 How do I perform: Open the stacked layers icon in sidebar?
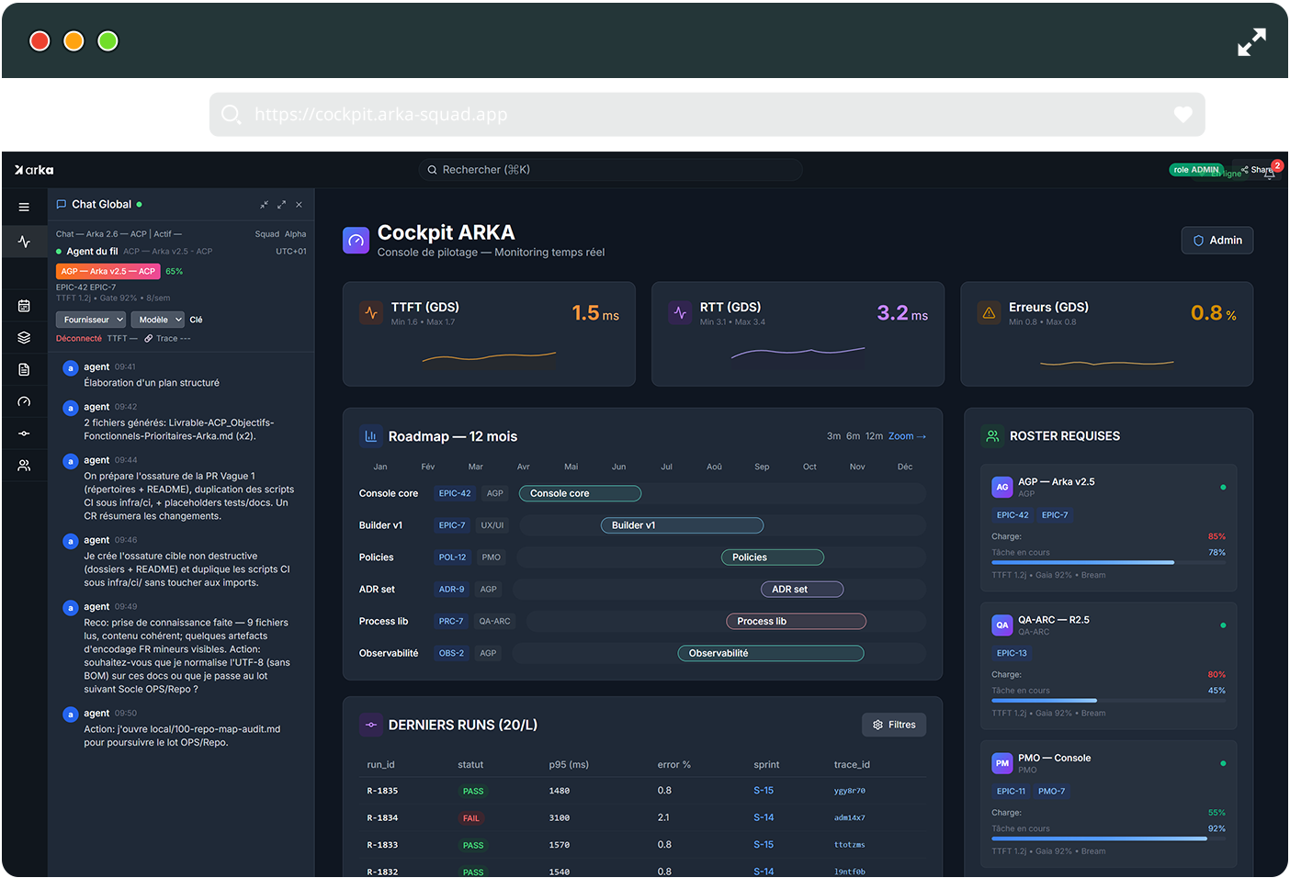24,337
